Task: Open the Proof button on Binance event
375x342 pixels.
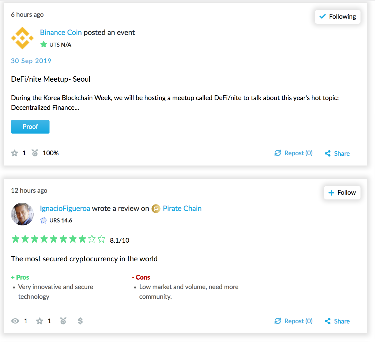Action: click(x=30, y=127)
